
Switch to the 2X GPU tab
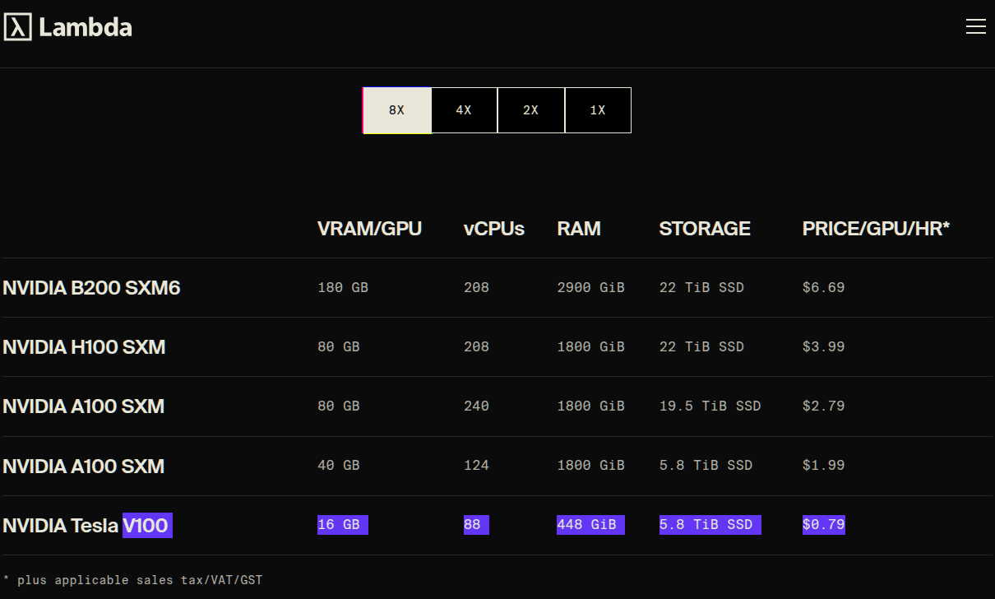point(531,110)
